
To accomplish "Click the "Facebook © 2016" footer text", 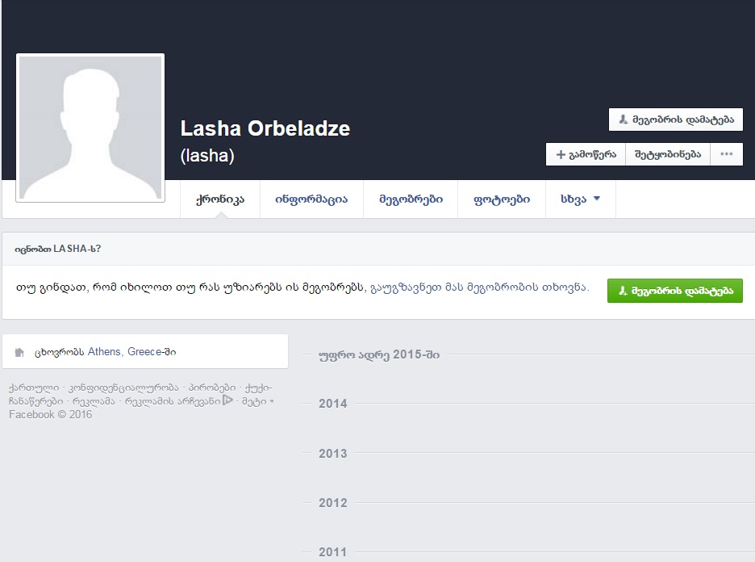I will (x=50, y=414).
